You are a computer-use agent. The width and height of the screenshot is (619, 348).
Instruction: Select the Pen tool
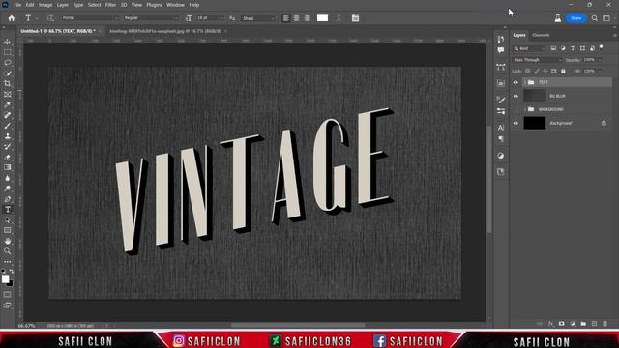click(x=8, y=199)
